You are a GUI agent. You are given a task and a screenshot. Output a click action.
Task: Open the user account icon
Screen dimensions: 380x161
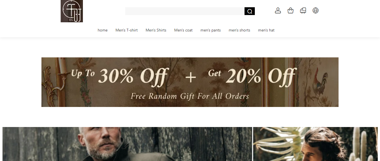pos(278,11)
